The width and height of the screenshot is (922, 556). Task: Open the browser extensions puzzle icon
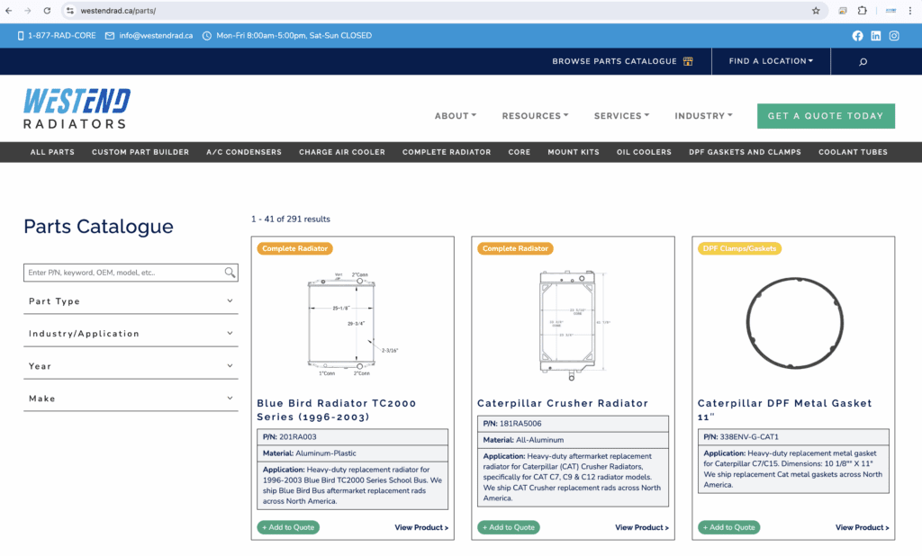point(862,11)
